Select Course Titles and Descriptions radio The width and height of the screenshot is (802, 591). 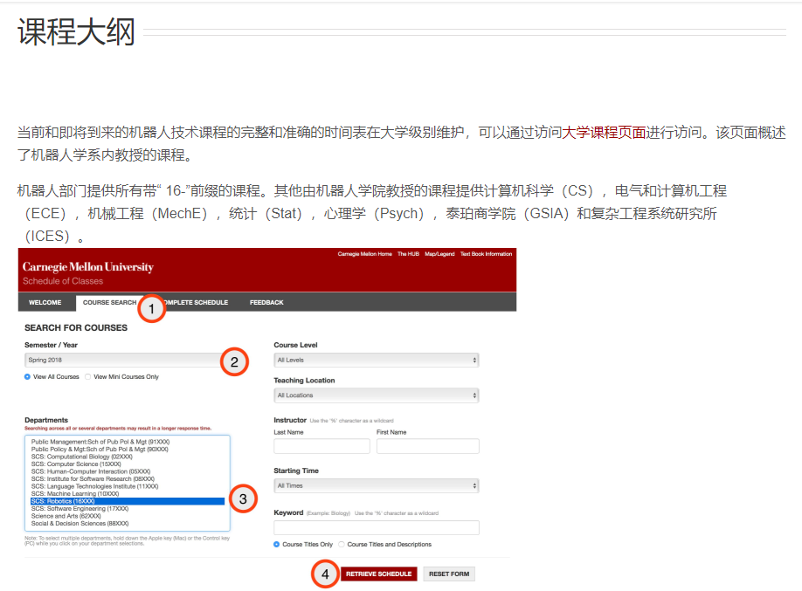[x=342, y=544]
